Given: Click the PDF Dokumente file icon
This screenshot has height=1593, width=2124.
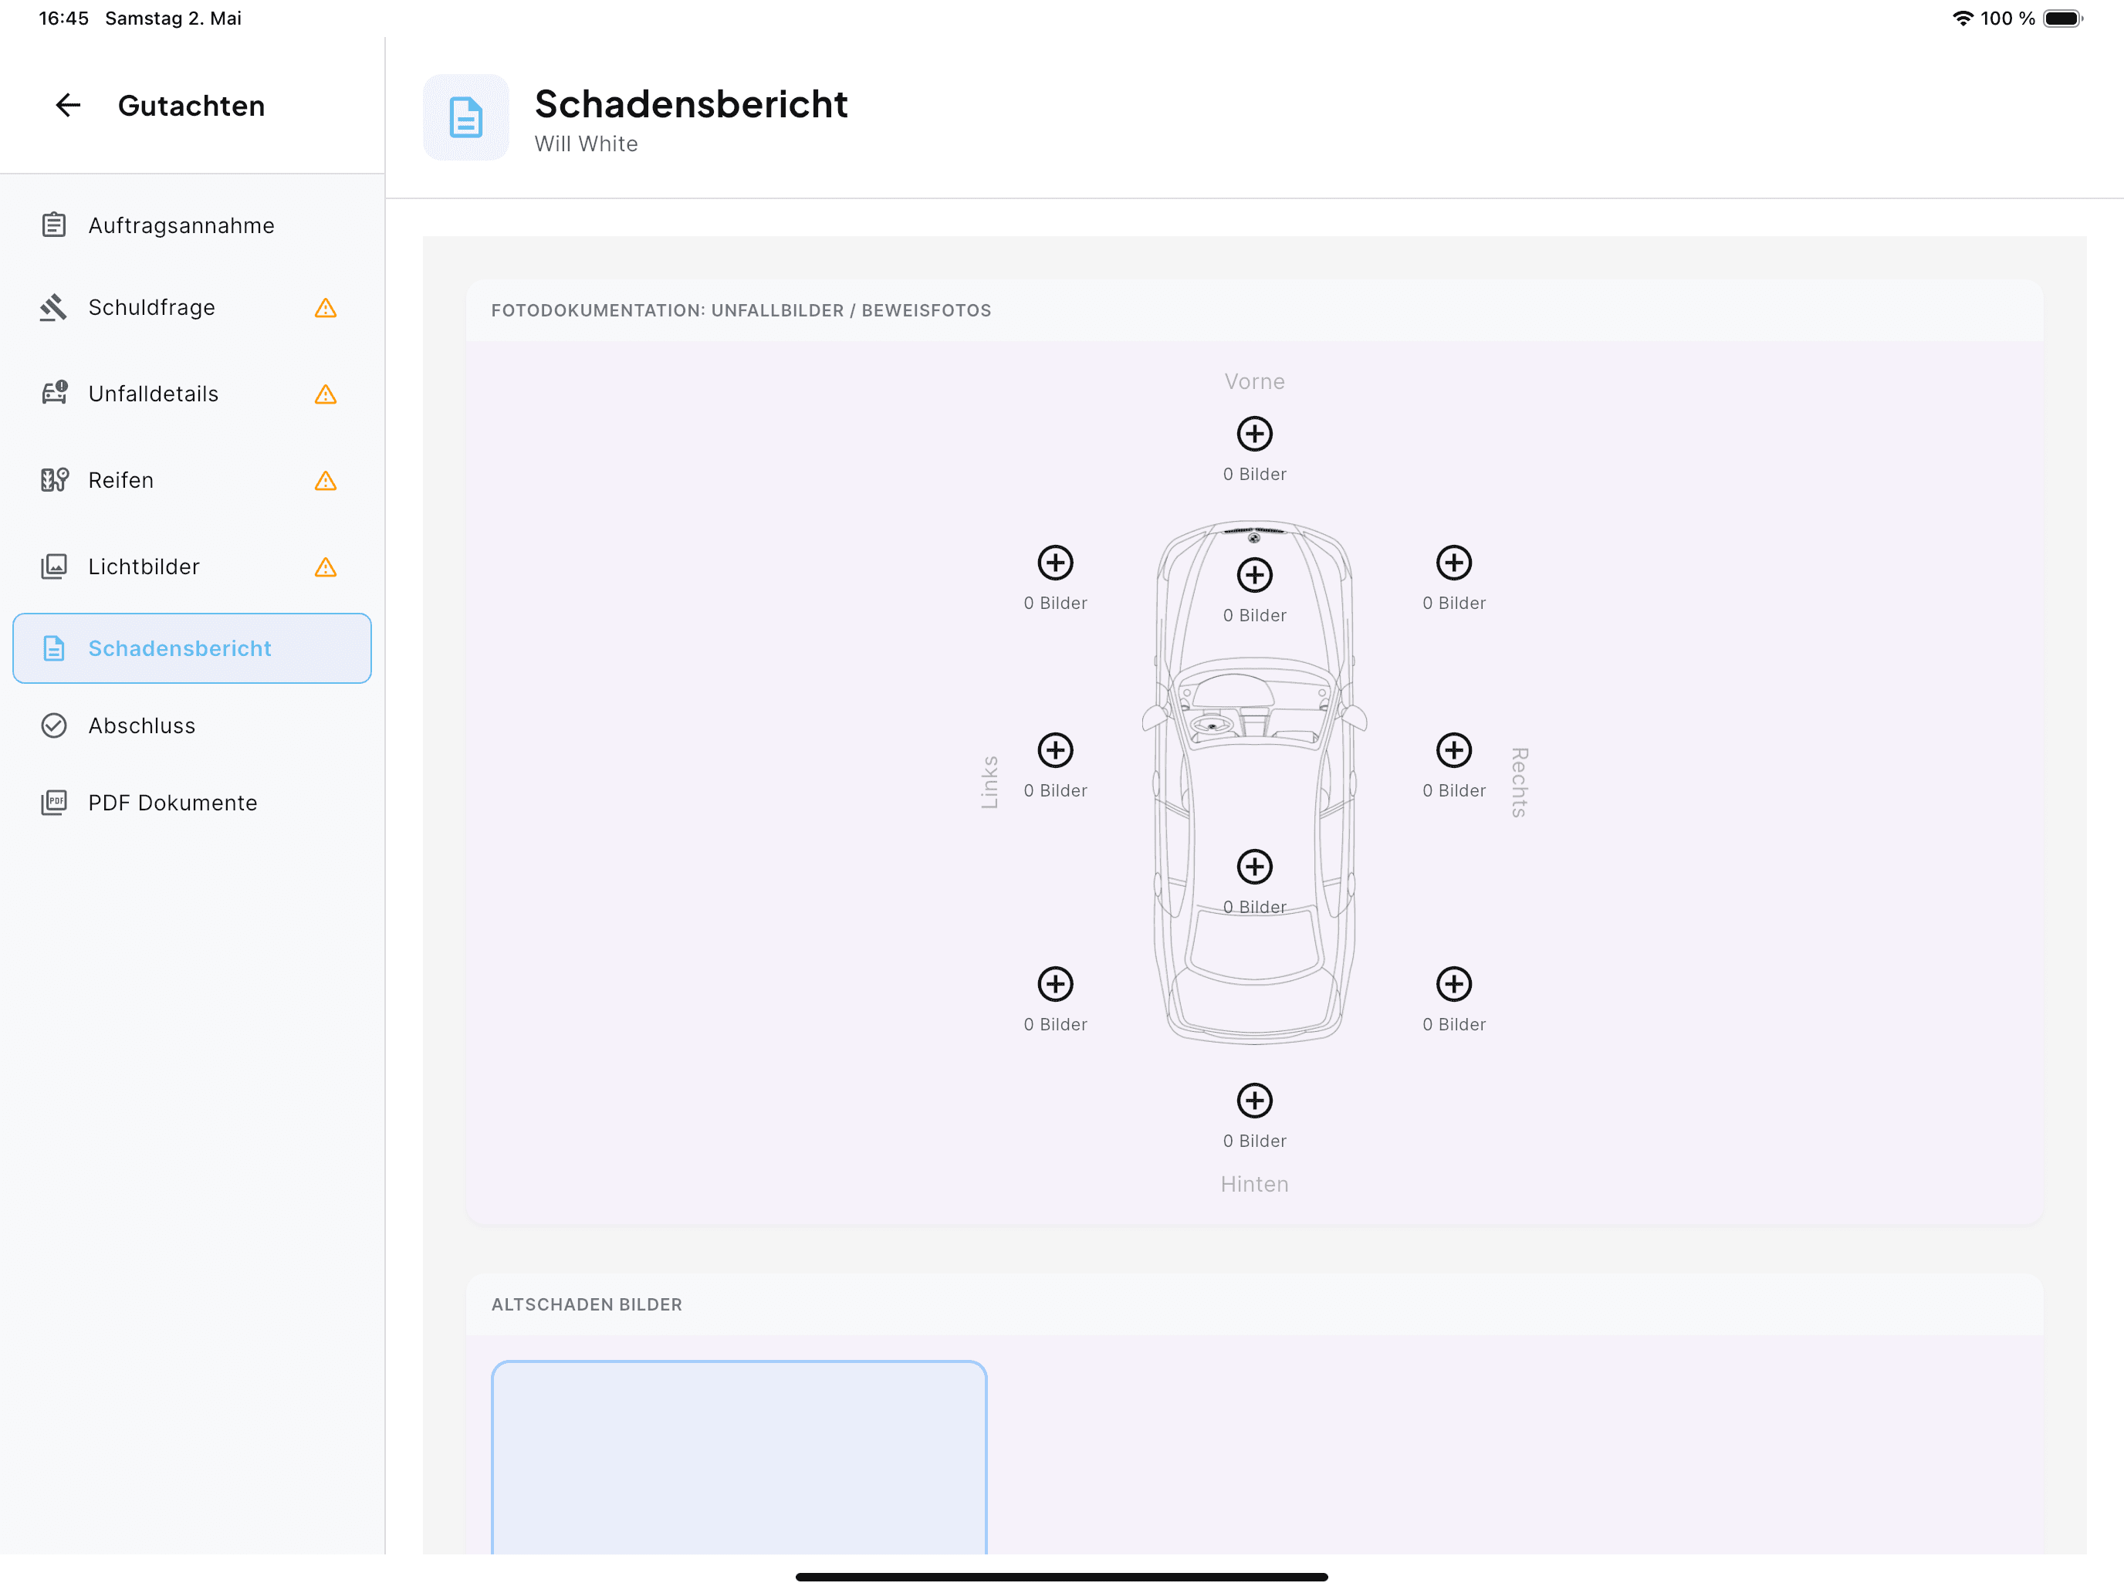Looking at the screenshot, I should pos(54,803).
